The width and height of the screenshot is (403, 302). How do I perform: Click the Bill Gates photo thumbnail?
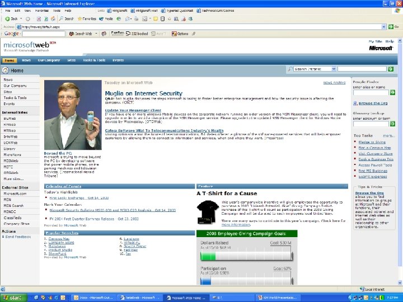pos(73,115)
